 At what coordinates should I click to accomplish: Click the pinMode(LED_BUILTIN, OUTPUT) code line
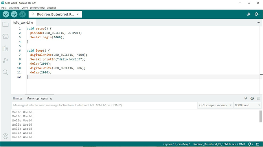[x=56, y=33]
